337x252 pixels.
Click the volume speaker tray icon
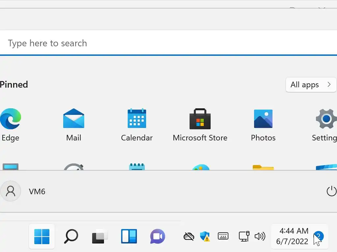[260, 236]
